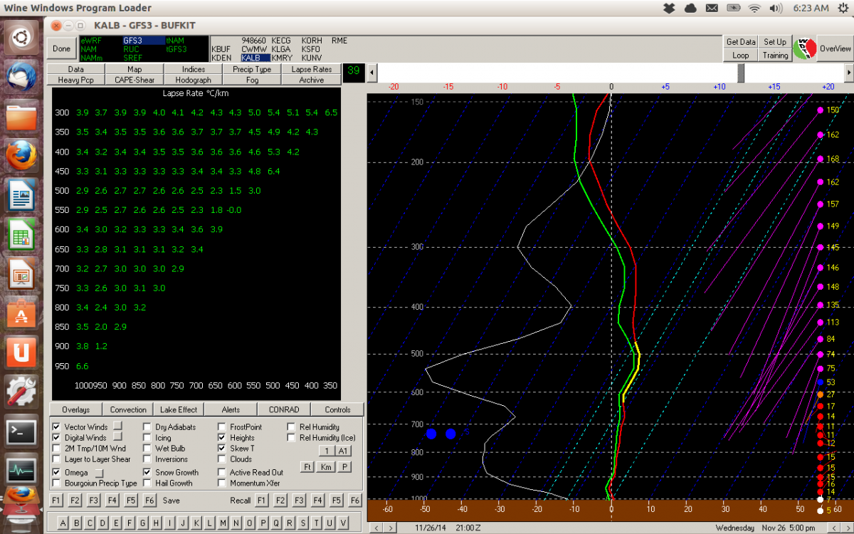This screenshot has width=854, height=534.
Task: Disable the Vector Winds checkbox
Action: [56, 427]
